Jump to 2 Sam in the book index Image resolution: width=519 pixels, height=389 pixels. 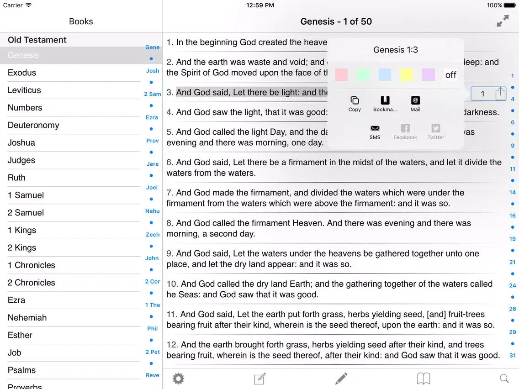152,94
